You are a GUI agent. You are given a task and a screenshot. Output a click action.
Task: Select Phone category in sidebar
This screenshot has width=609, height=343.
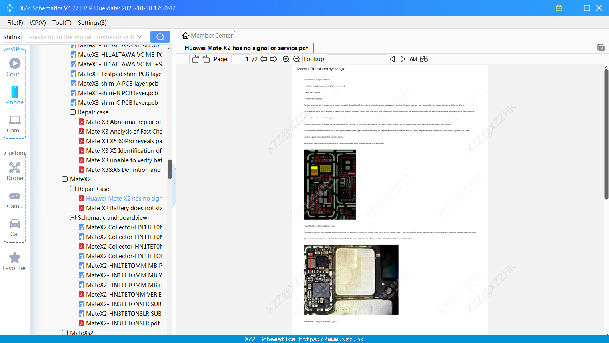pyautogui.click(x=15, y=96)
